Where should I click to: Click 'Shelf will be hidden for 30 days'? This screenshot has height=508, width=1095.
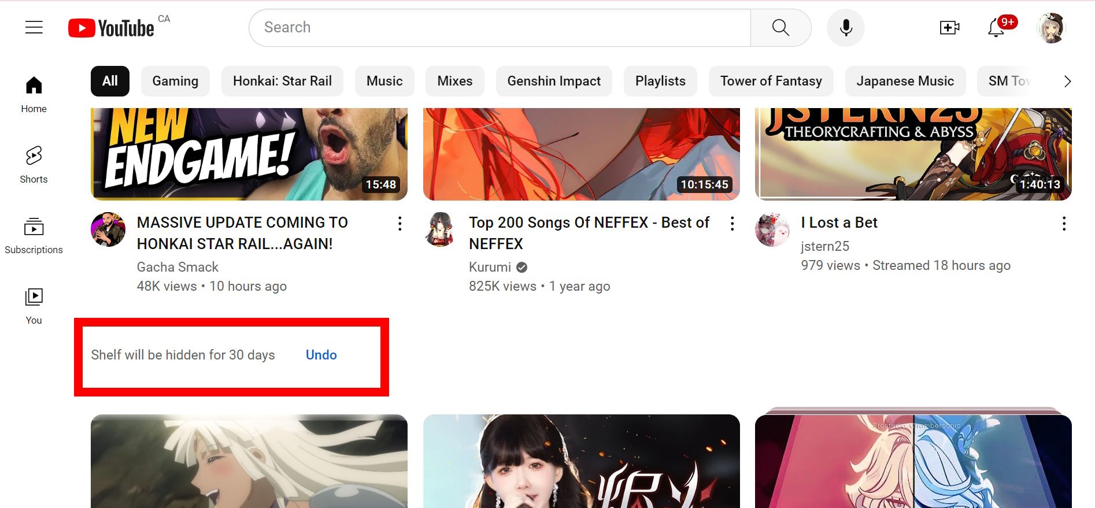pyautogui.click(x=183, y=355)
